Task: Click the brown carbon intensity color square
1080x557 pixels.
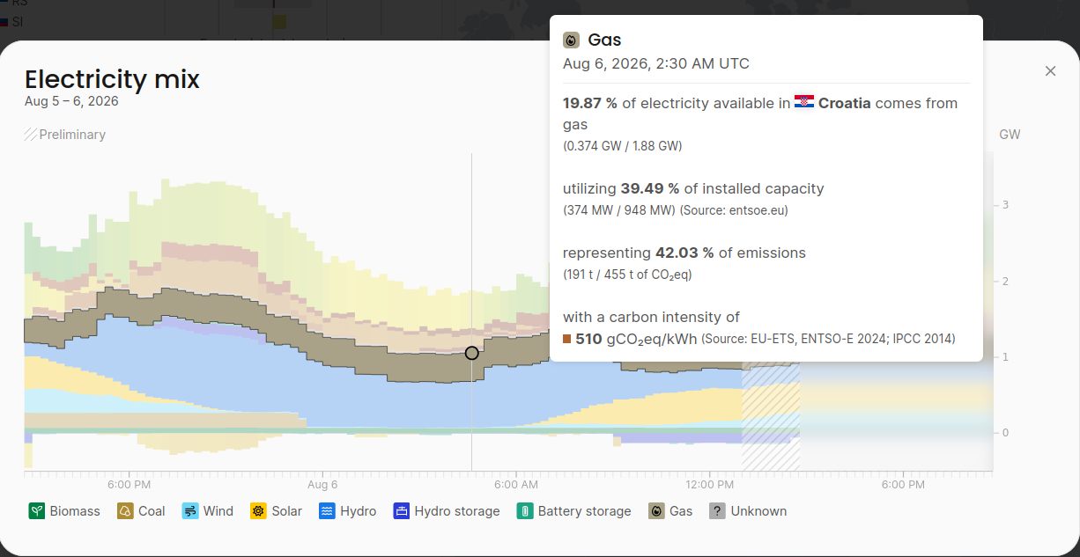Action: click(x=567, y=339)
